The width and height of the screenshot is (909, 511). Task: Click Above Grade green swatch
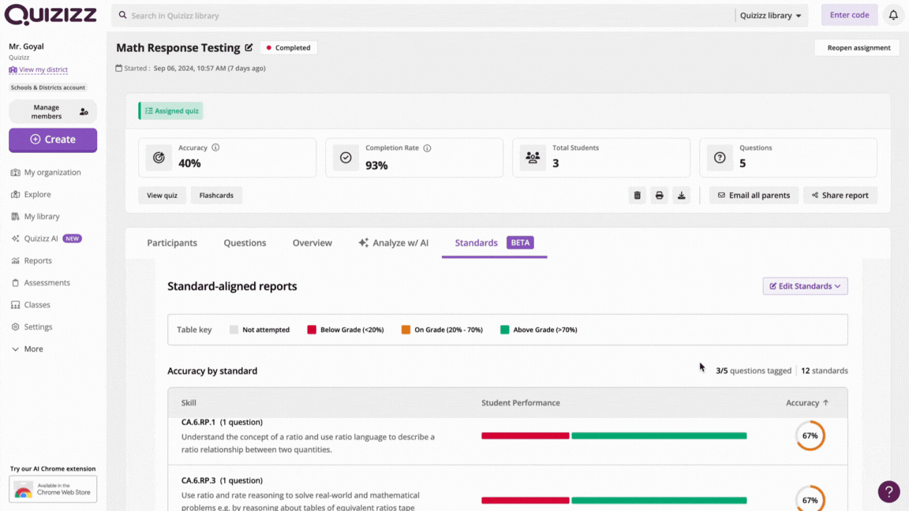tap(505, 330)
